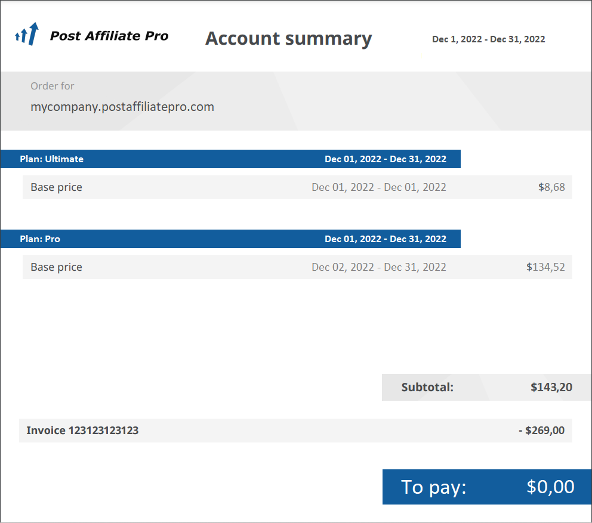This screenshot has width=592, height=523.
Task: Click the Account summary heading
Action: 288,38
